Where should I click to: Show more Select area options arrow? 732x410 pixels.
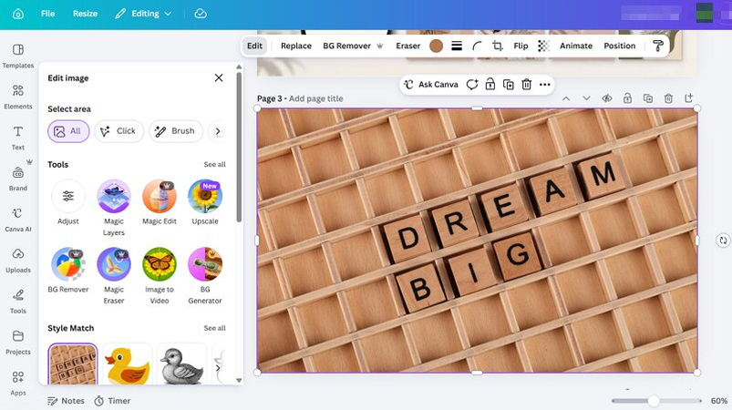pyautogui.click(x=218, y=131)
